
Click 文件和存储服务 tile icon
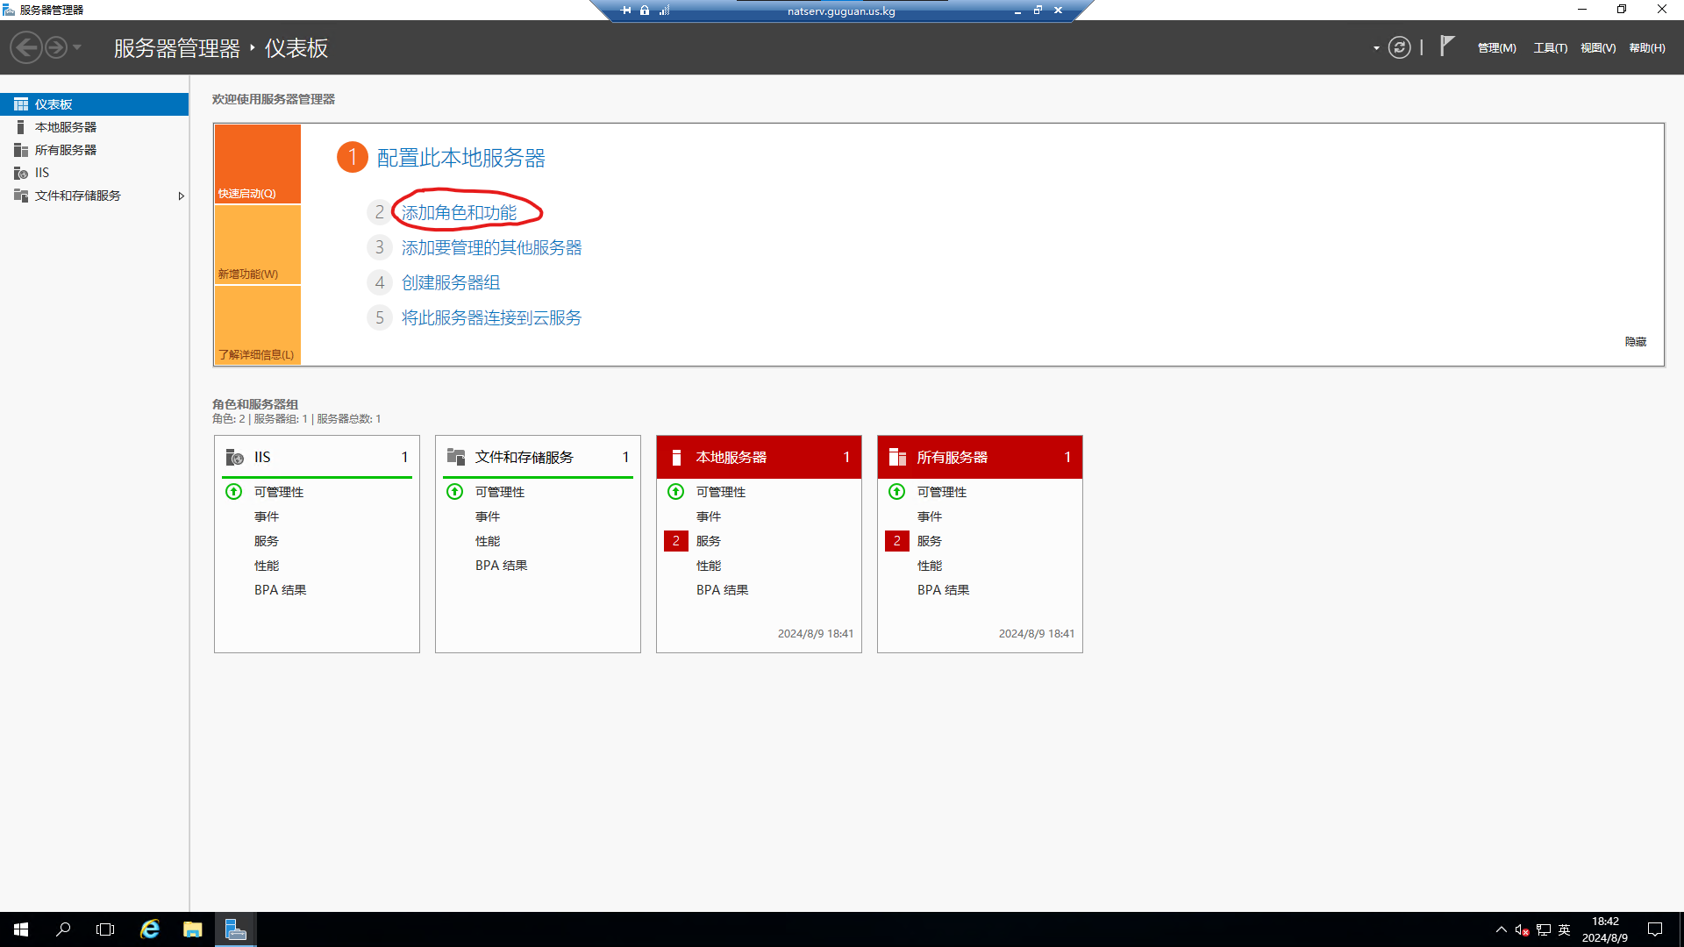click(456, 457)
